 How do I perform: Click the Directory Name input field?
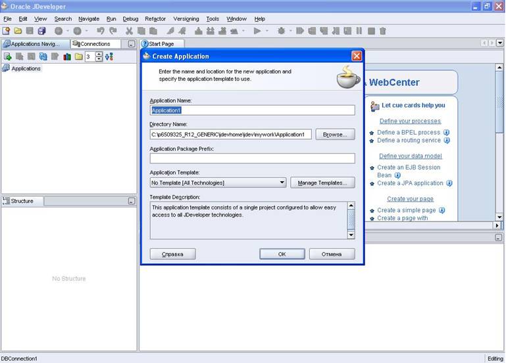click(x=231, y=135)
